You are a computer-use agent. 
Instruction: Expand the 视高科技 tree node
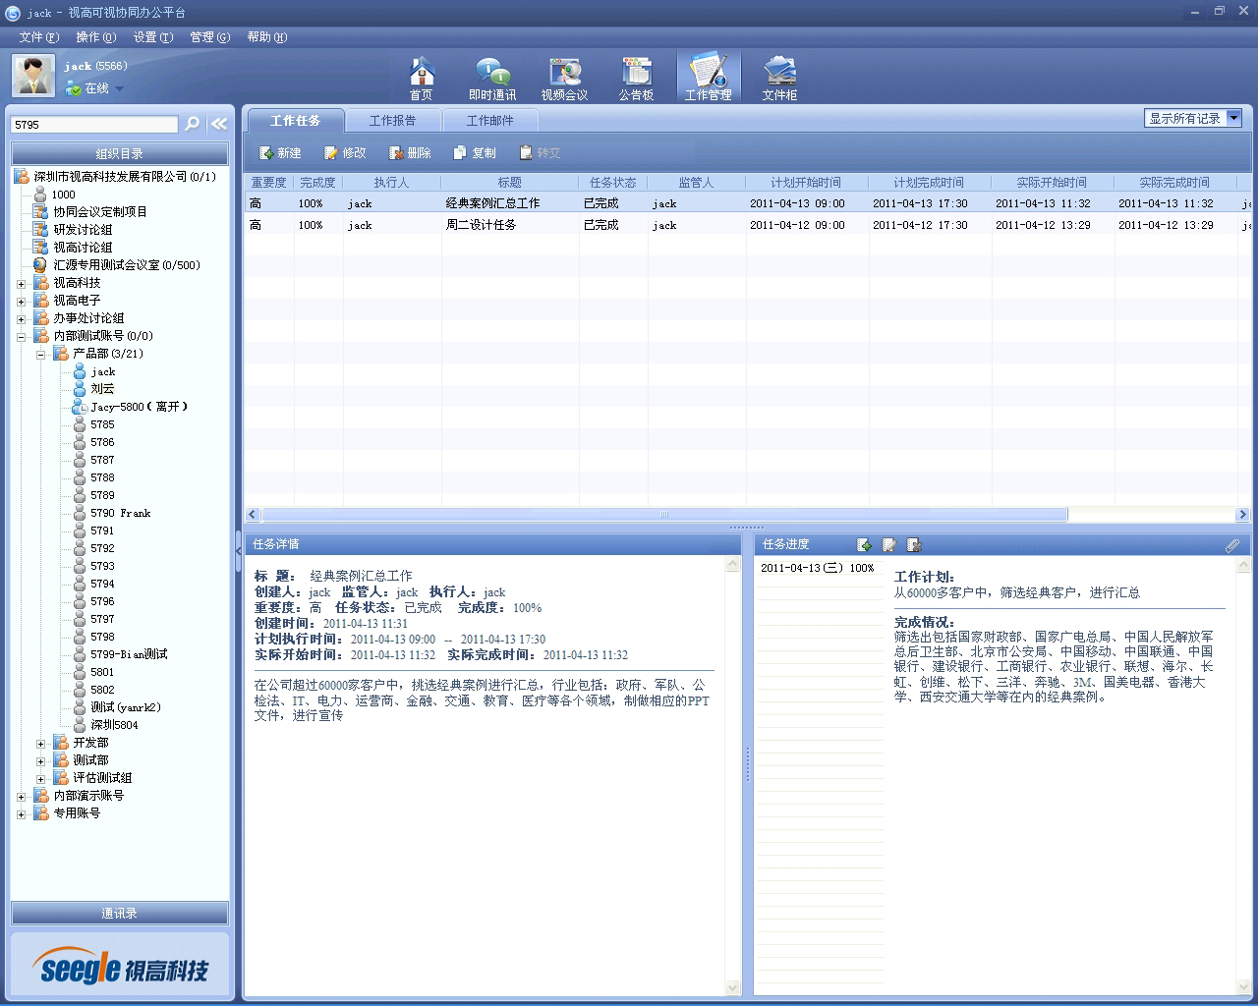[22, 284]
